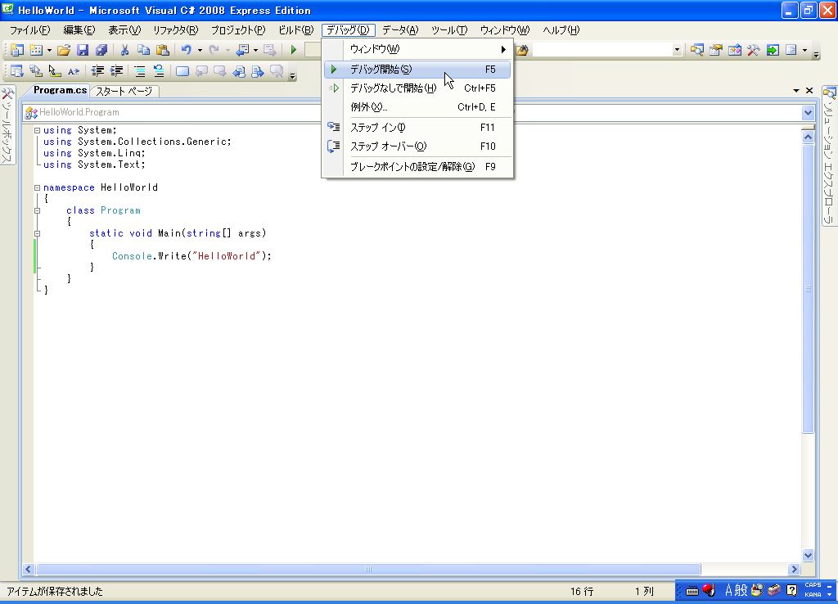838x604 pixels.
Task: Open the Start Page green arrow icon
Action: click(x=773, y=50)
